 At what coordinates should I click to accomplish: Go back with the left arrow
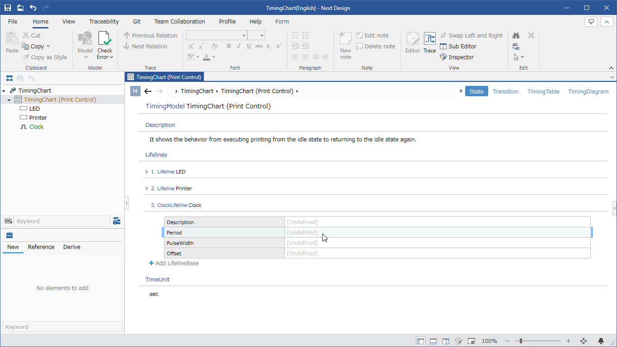pyautogui.click(x=148, y=91)
